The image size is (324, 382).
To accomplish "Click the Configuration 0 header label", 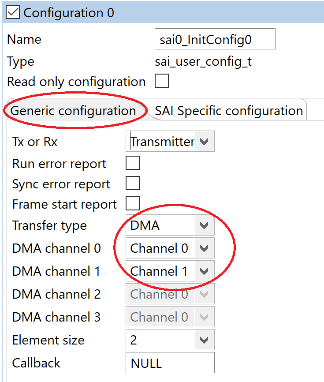I will point(69,13).
